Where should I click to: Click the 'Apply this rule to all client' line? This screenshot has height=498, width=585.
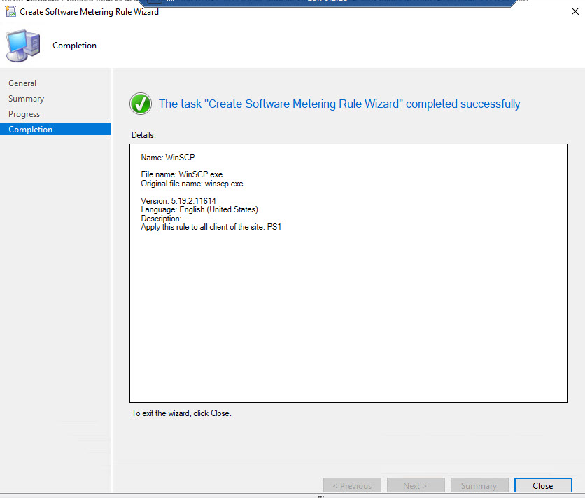211,227
